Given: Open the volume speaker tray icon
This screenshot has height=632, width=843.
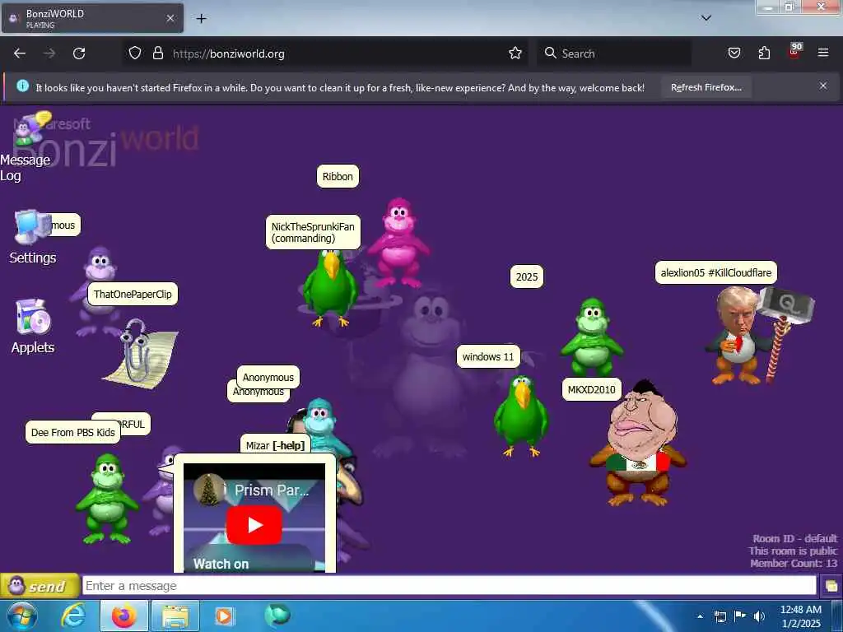Looking at the screenshot, I should [x=759, y=616].
